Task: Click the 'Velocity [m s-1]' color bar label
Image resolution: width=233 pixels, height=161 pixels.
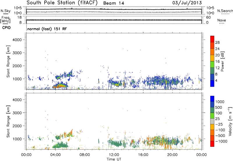Action: click(230, 121)
